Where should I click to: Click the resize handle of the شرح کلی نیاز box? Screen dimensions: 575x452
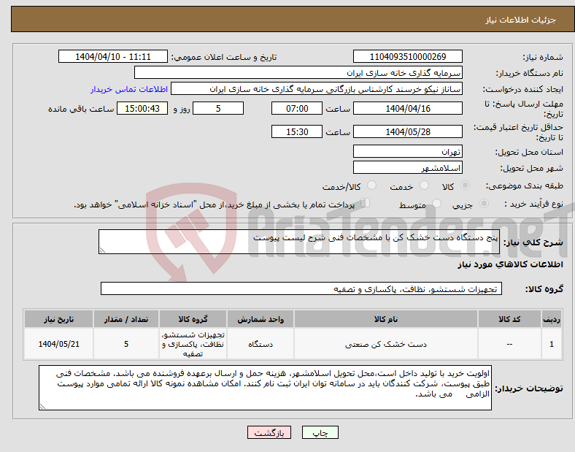[x=102, y=250]
